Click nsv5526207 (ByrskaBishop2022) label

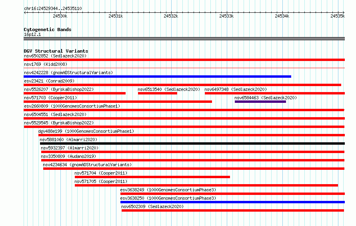[x=59, y=89]
